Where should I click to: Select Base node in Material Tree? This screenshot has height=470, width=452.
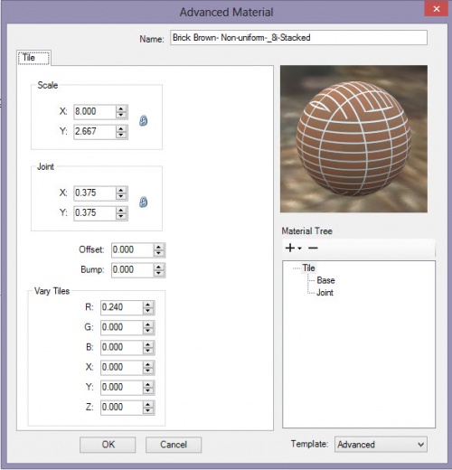pos(325,280)
